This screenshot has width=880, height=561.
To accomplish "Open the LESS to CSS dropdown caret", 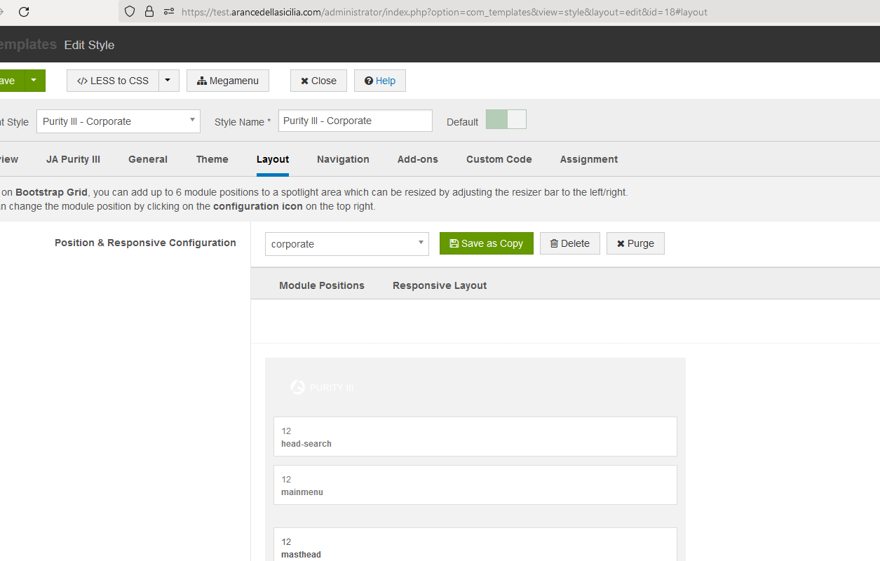I will [168, 81].
